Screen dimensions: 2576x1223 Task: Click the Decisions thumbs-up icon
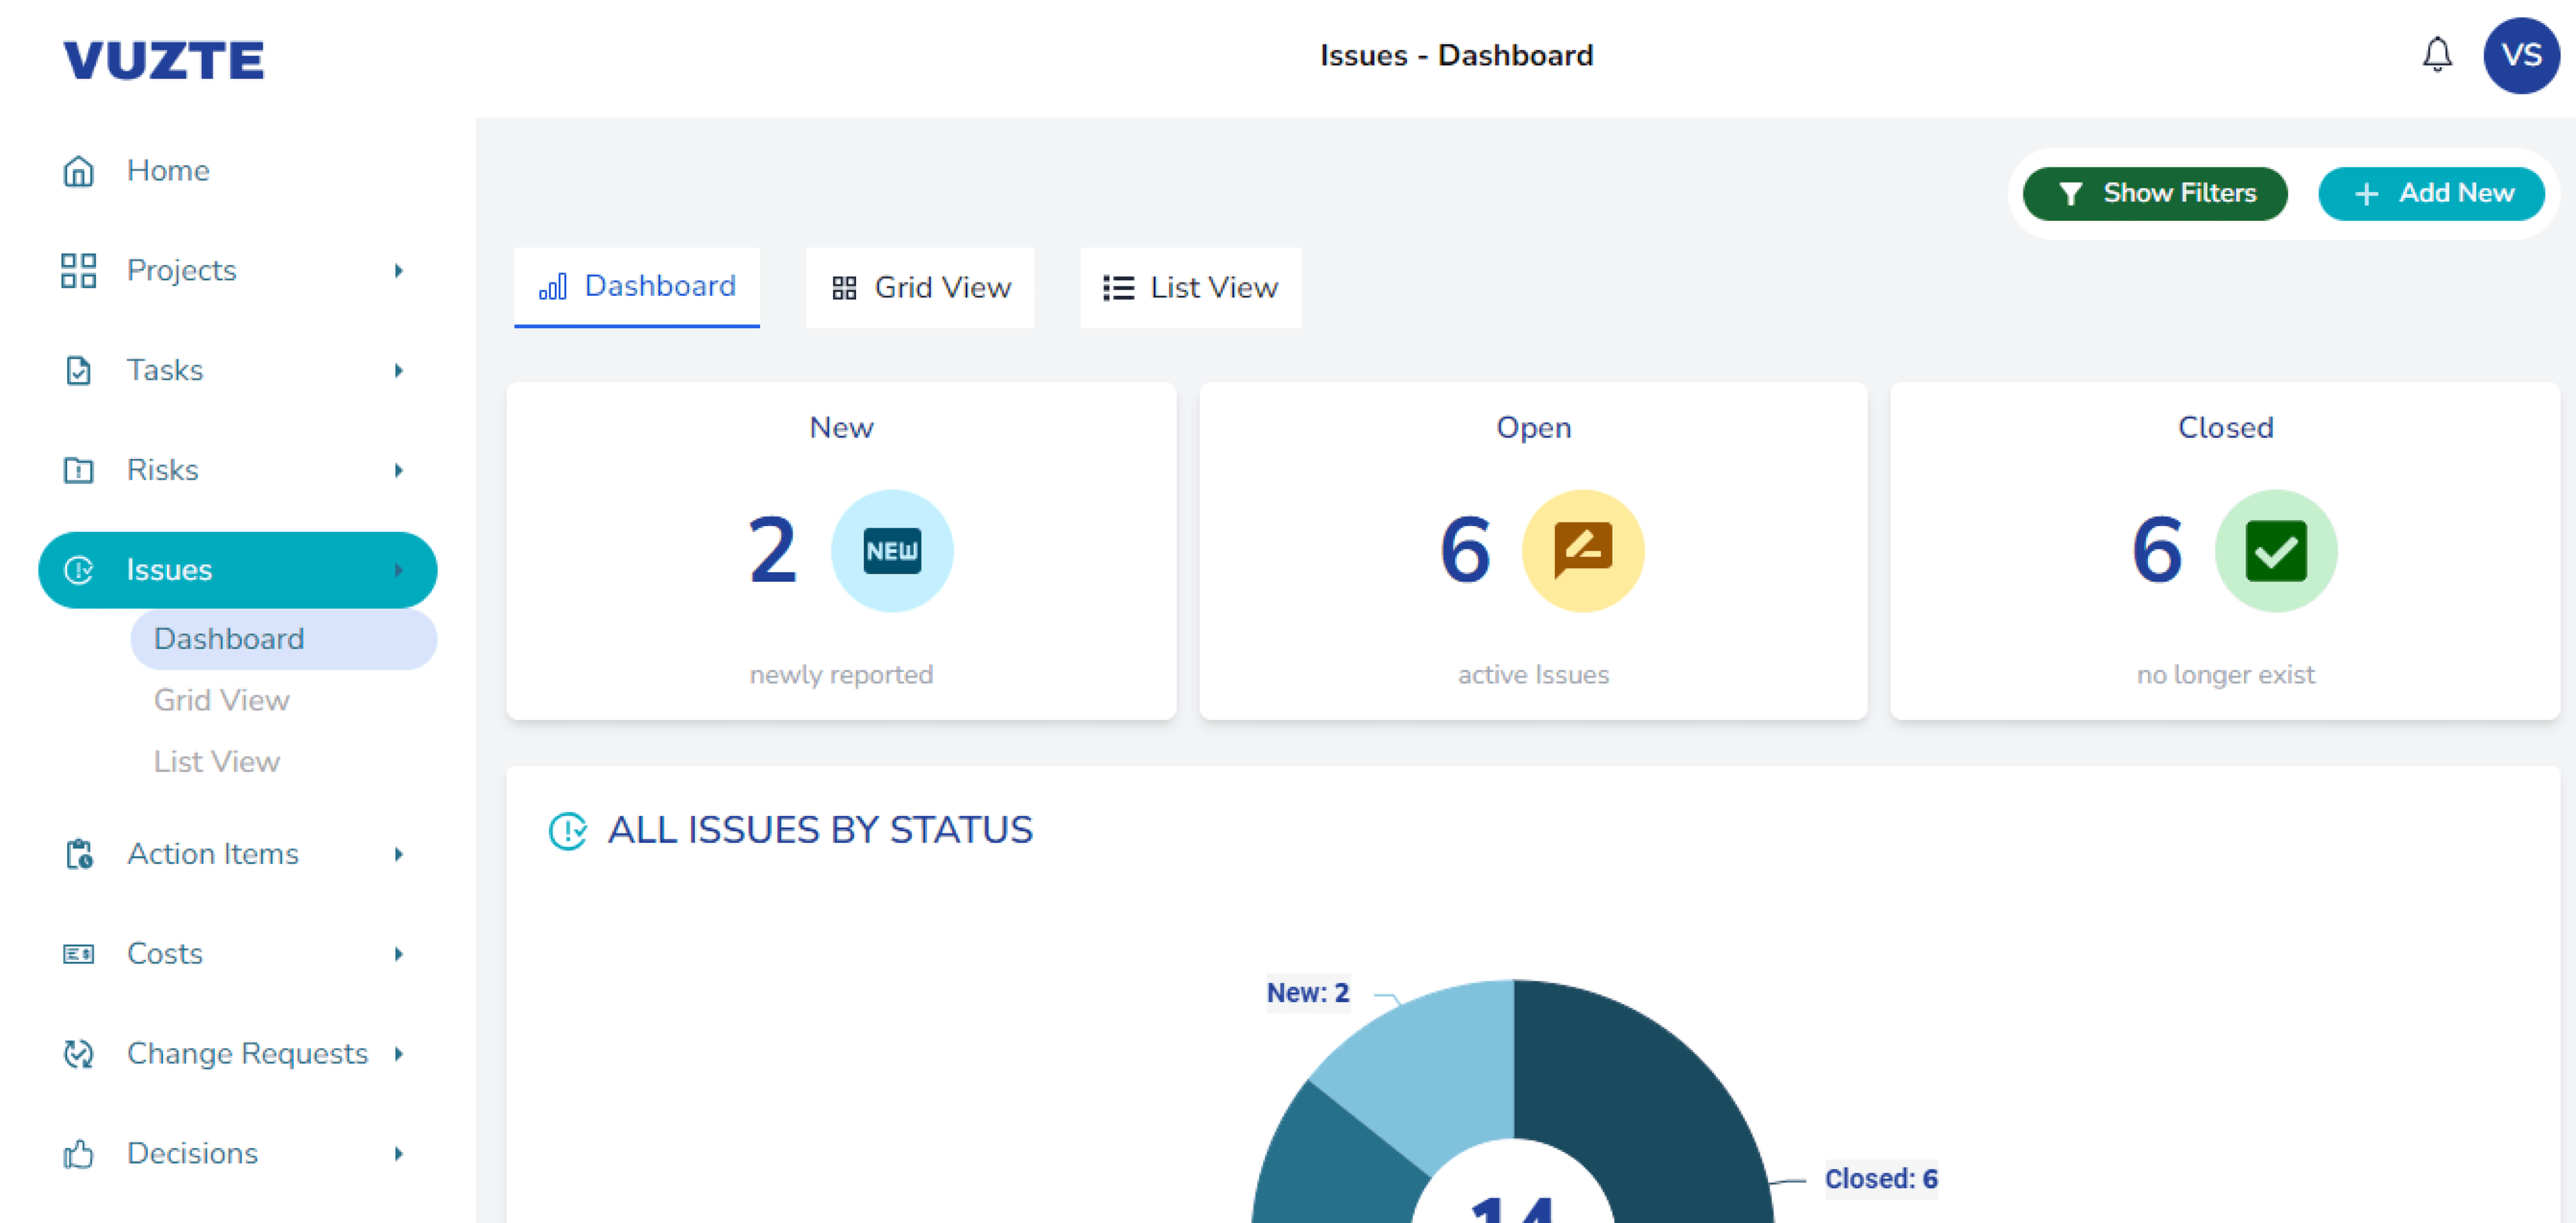click(x=78, y=1153)
